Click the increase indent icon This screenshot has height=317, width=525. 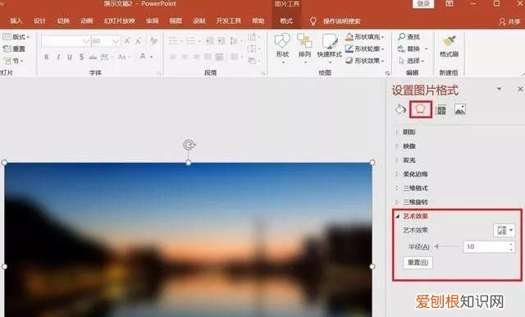pyautogui.click(x=221, y=41)
